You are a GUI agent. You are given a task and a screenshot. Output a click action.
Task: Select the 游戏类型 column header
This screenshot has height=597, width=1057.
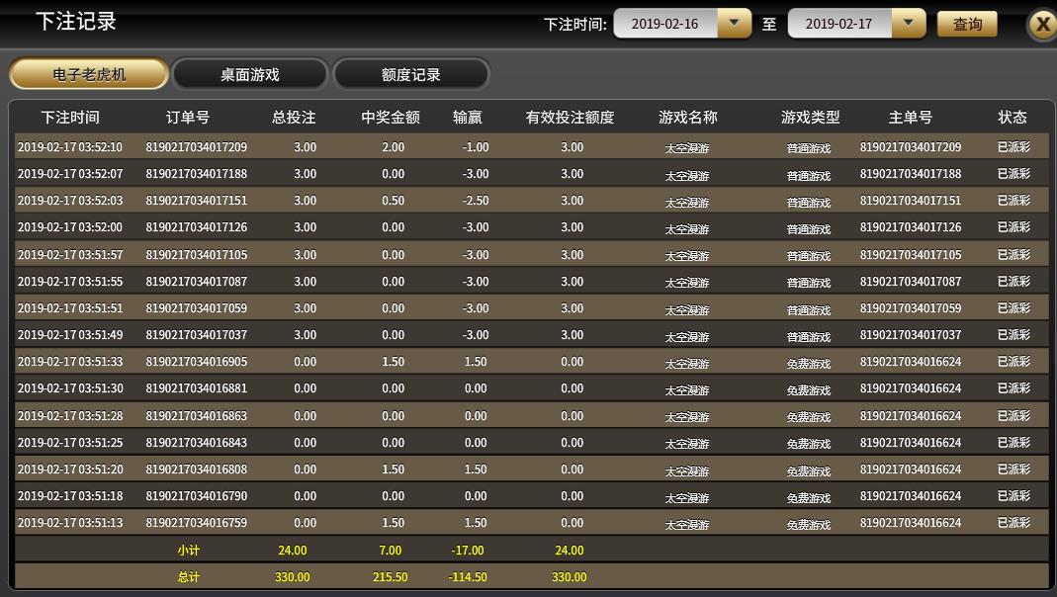(x=810, y=118)
